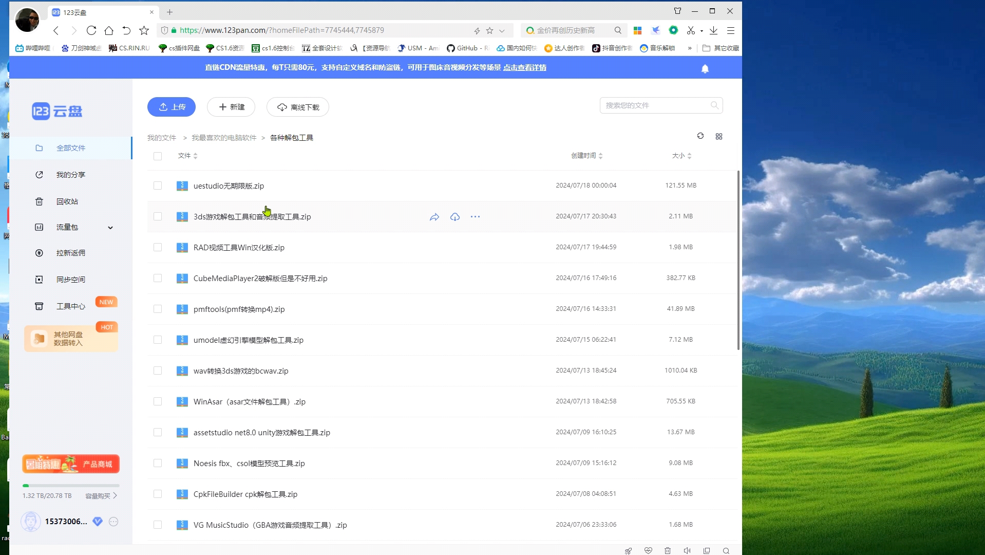Open the account options icon beside 15373006...
This screenshot has height=555, width=985.
[113, 522]
